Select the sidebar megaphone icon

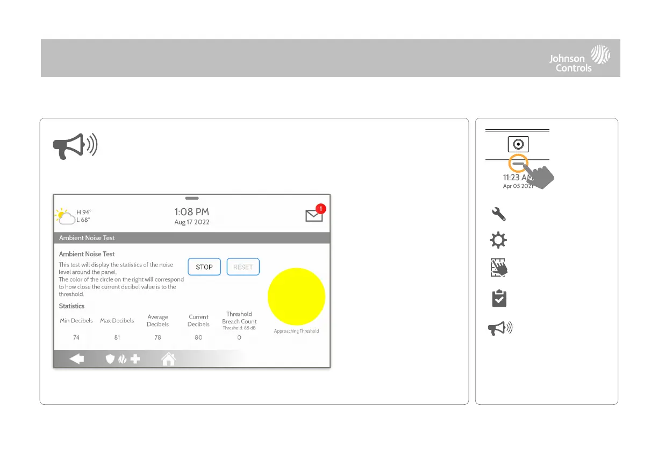500,329
